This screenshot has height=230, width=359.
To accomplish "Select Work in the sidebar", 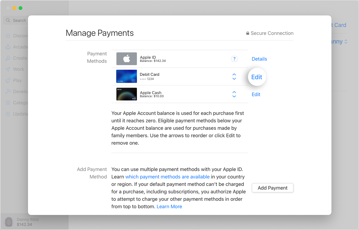I will coord(17,69).
